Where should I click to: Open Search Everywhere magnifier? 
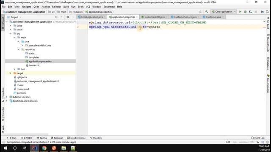267,12
